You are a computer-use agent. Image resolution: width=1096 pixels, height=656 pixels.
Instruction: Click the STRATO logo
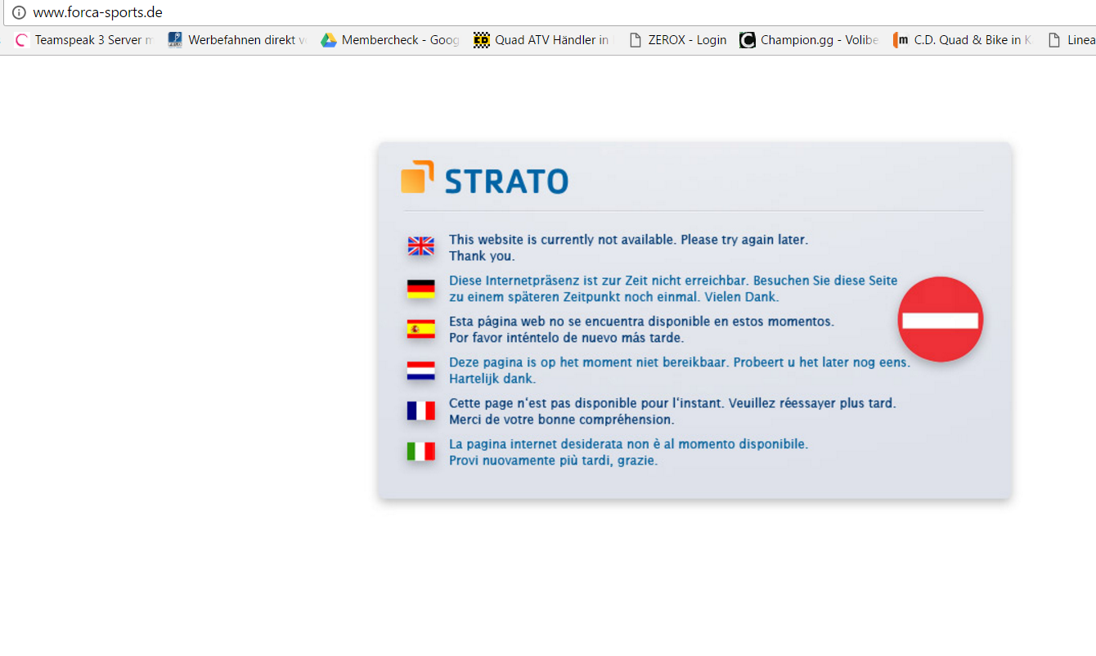484,179
